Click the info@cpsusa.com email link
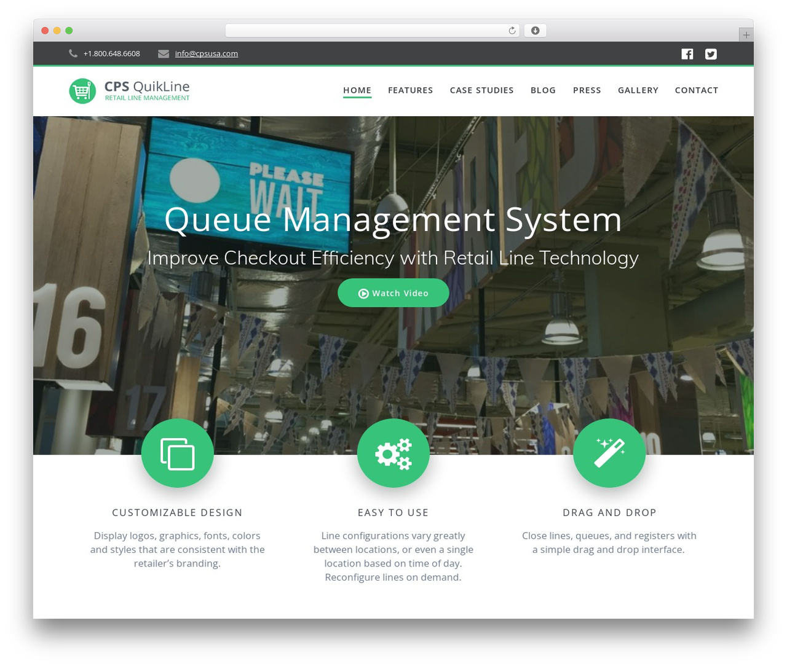This screenshot has height=666, width=787. (x=207, y=53)
